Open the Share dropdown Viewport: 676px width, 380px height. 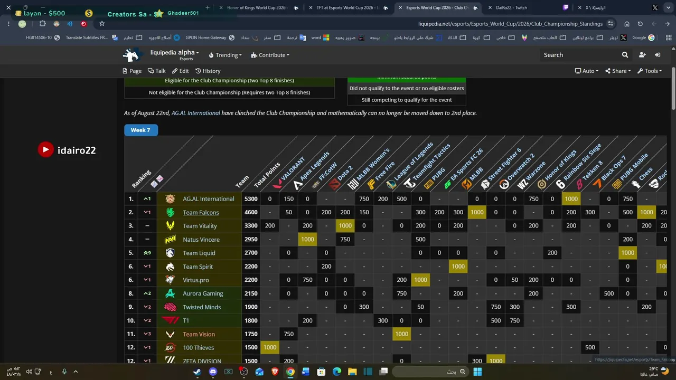[617, 71]
